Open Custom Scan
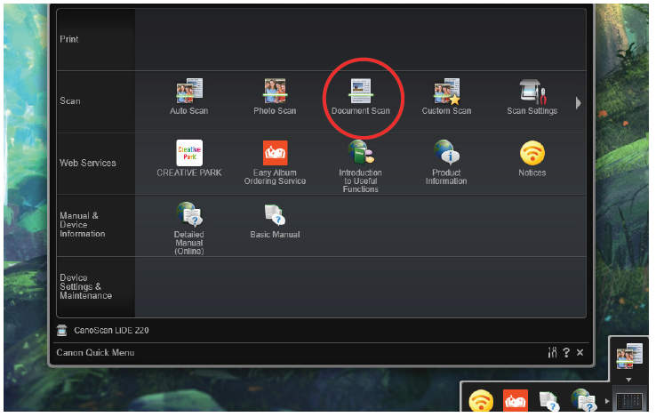 click(448, 97)
